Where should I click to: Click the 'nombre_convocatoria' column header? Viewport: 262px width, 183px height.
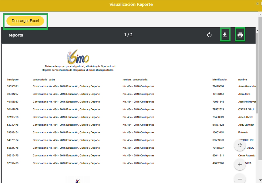pos(135,79)
